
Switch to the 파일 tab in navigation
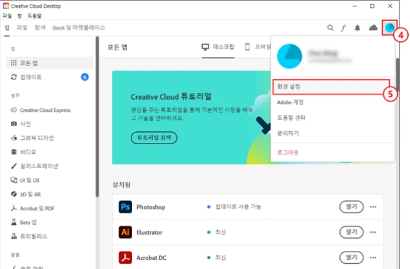(22, 27)
